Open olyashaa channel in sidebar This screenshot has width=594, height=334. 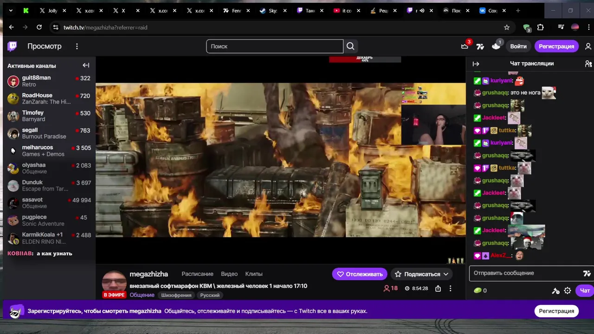tap(49, 168)
